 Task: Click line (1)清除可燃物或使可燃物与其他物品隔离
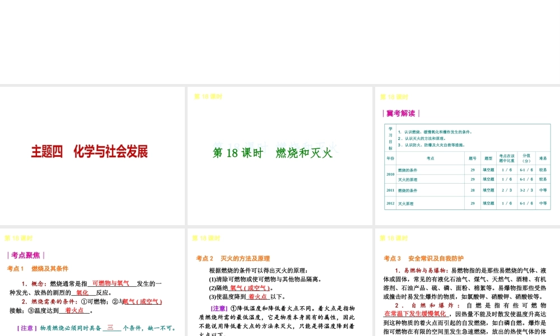point(265,279)
